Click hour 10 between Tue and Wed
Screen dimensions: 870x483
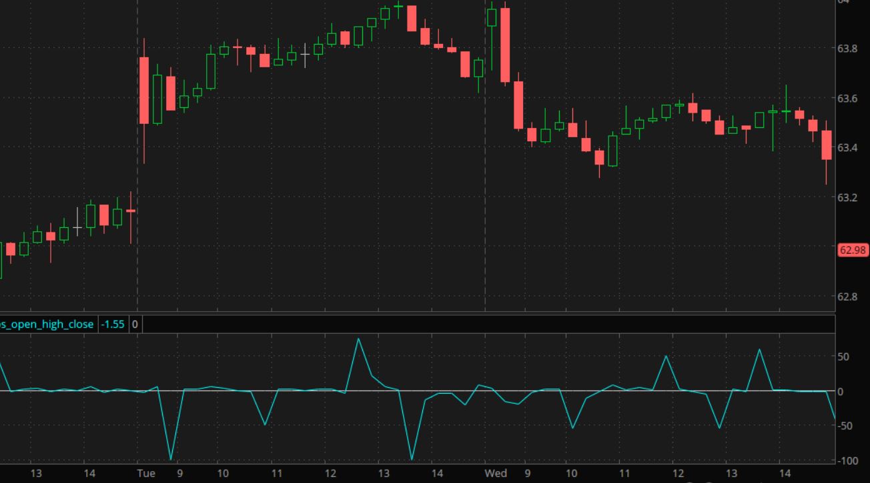(223, 474)
